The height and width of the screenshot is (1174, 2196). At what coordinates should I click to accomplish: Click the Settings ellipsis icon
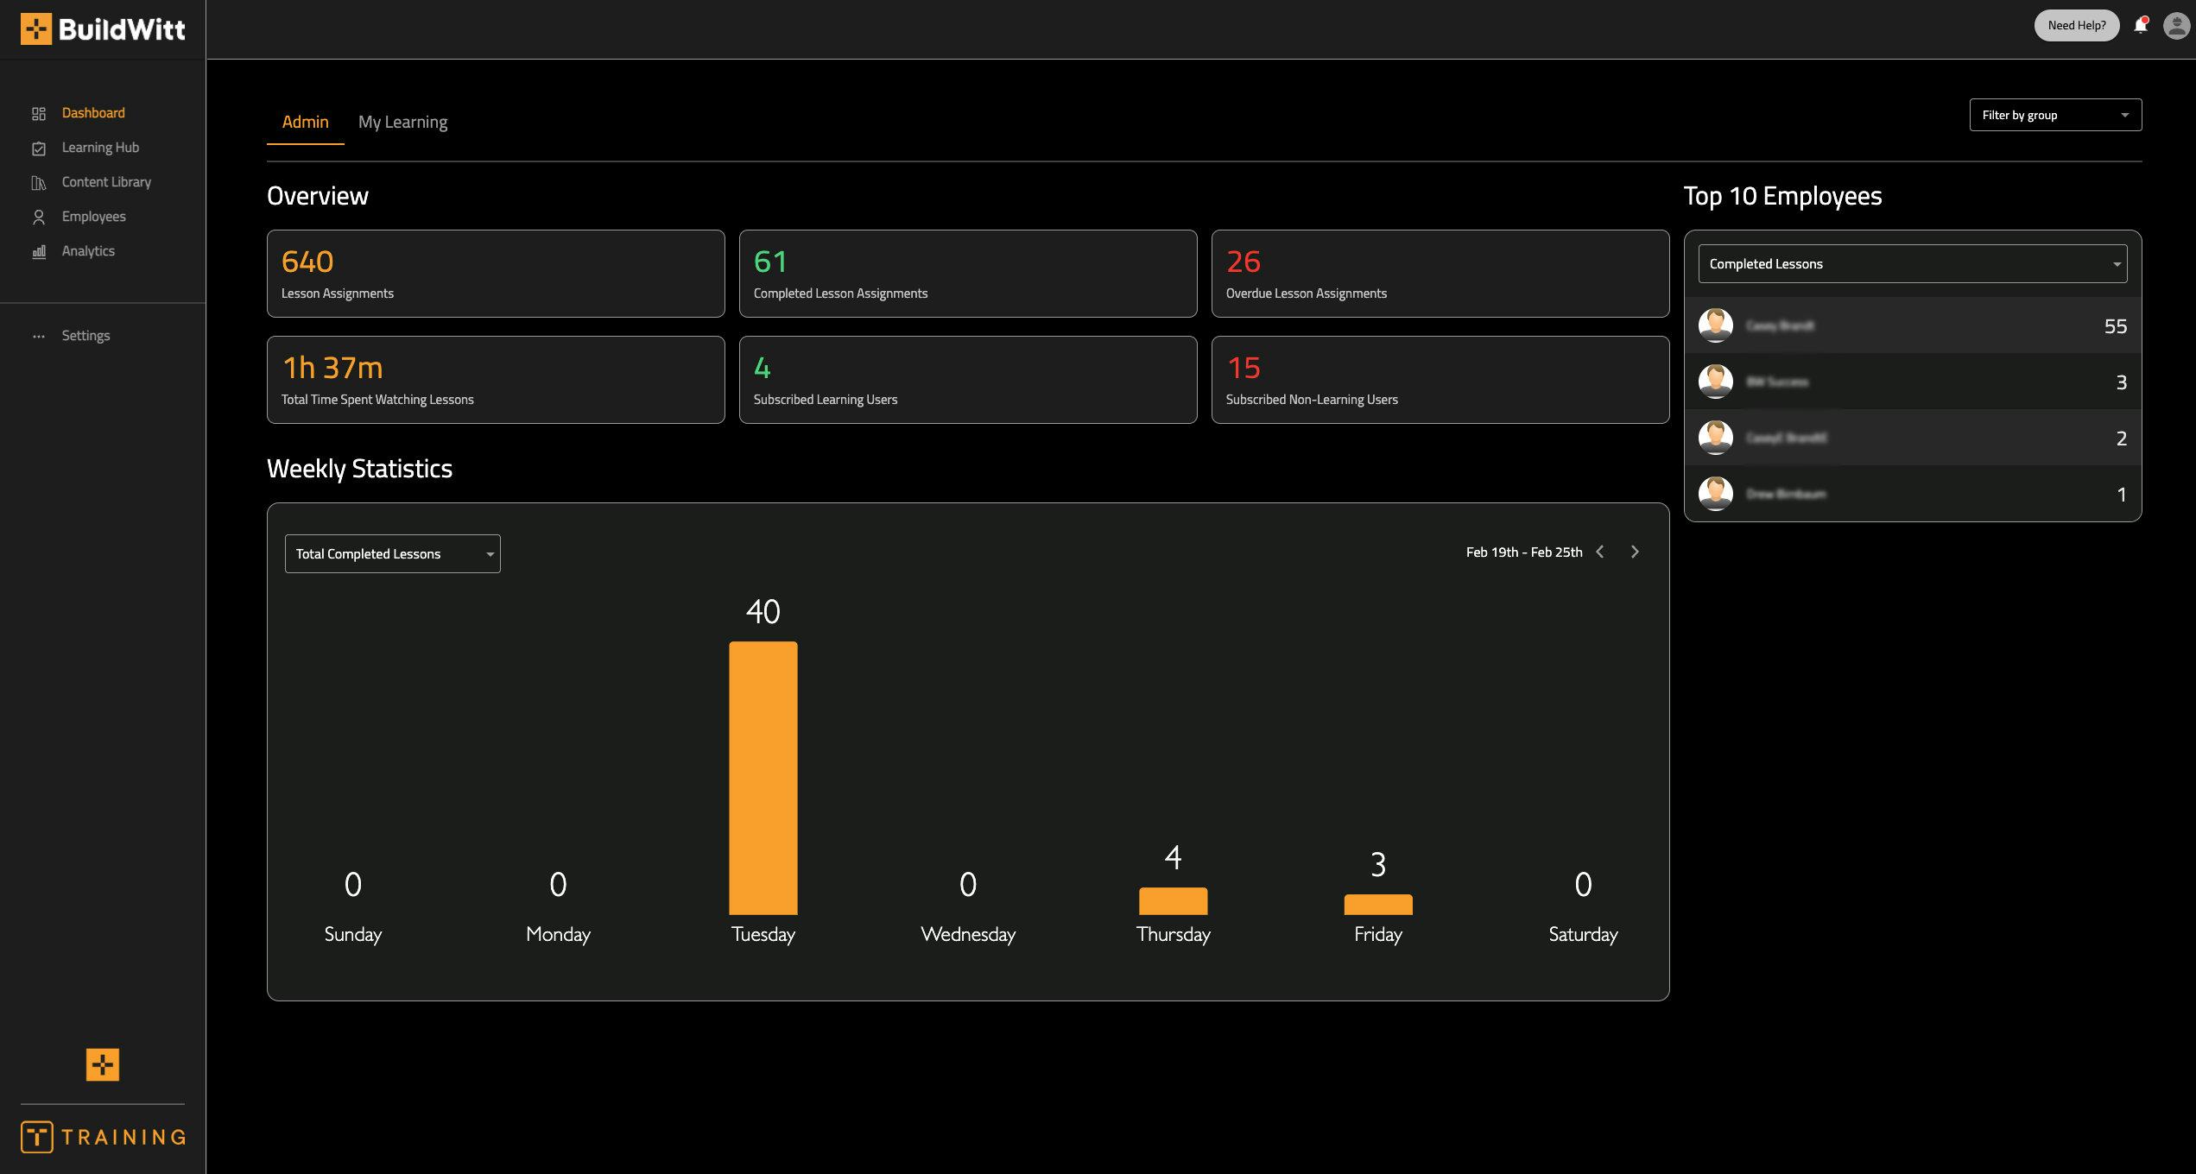(38, 337)
